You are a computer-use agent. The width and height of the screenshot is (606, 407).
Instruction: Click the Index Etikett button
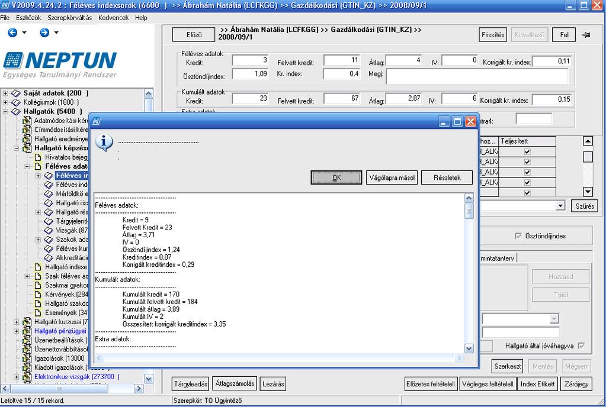pyautogui.click(x=538, y=384)
